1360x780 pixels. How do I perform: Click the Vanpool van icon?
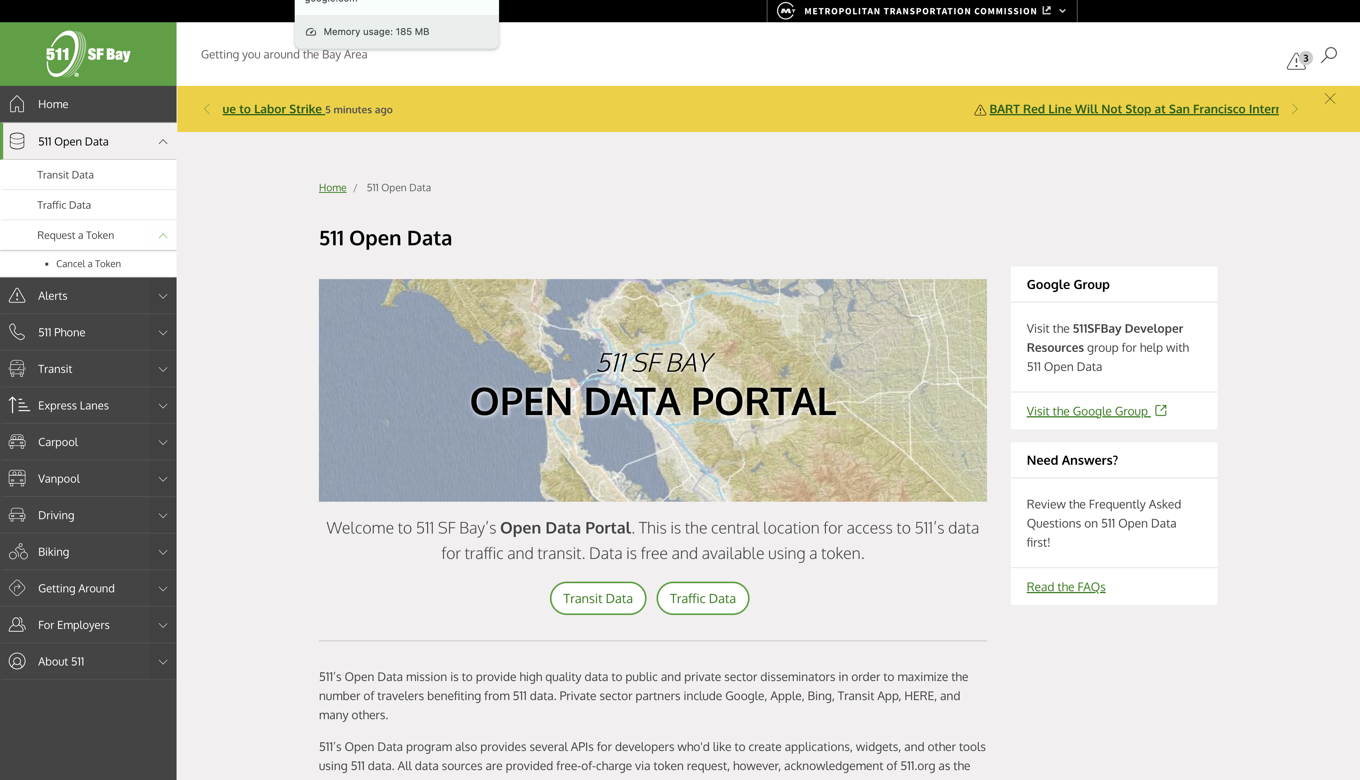click(x=17, y=478)
